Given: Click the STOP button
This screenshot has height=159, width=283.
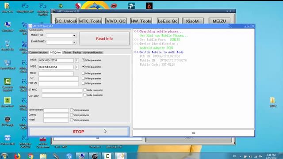Looking at the screenshot, I should [79, 132].
